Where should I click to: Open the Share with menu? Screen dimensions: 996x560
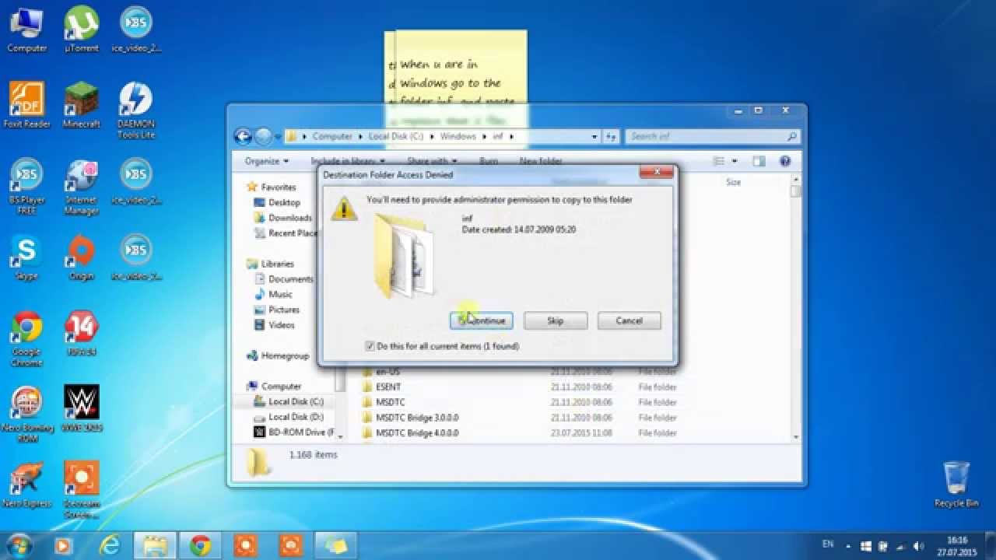433,161
